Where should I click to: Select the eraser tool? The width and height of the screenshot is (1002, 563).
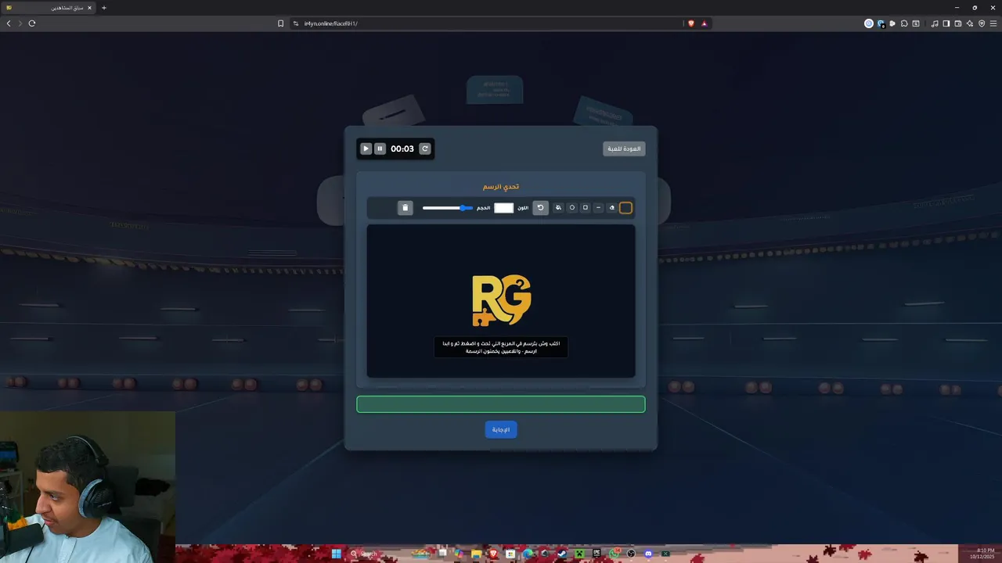612,208
